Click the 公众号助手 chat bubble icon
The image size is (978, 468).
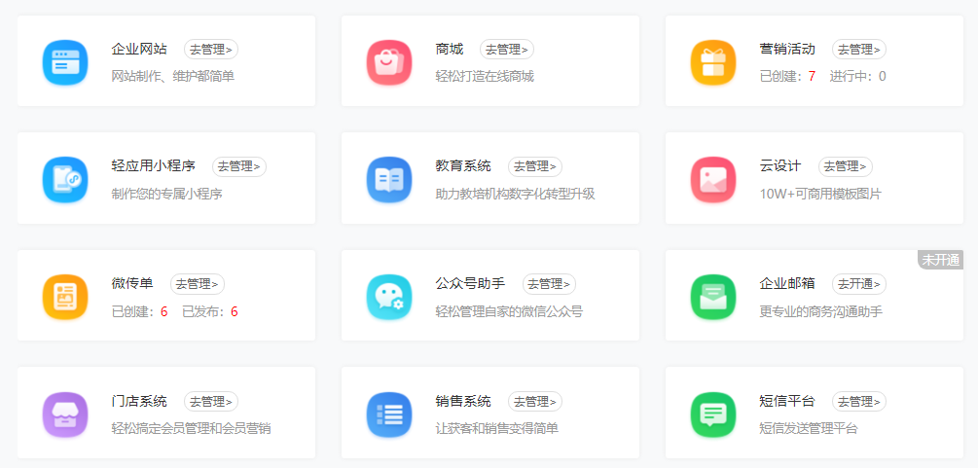point(389,297)
